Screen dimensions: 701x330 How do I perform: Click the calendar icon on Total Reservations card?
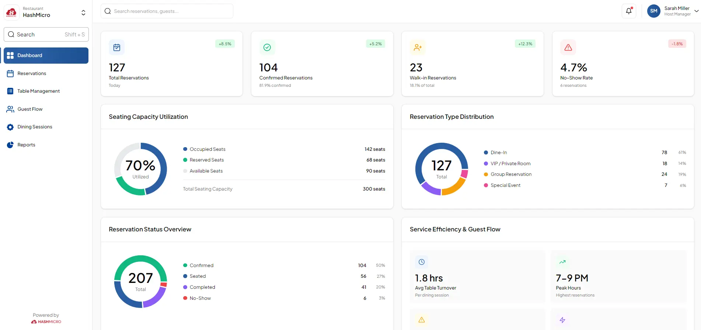pyautogui.click(x=117, y=47)
